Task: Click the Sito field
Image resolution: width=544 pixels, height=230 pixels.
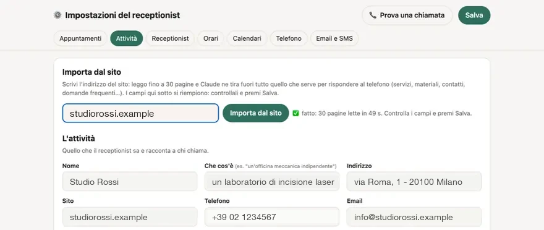Action: point(130,217)
